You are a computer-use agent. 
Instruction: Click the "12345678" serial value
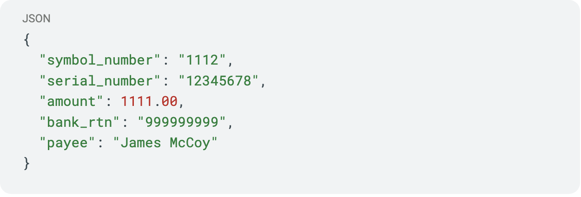[x=219, y=81]
